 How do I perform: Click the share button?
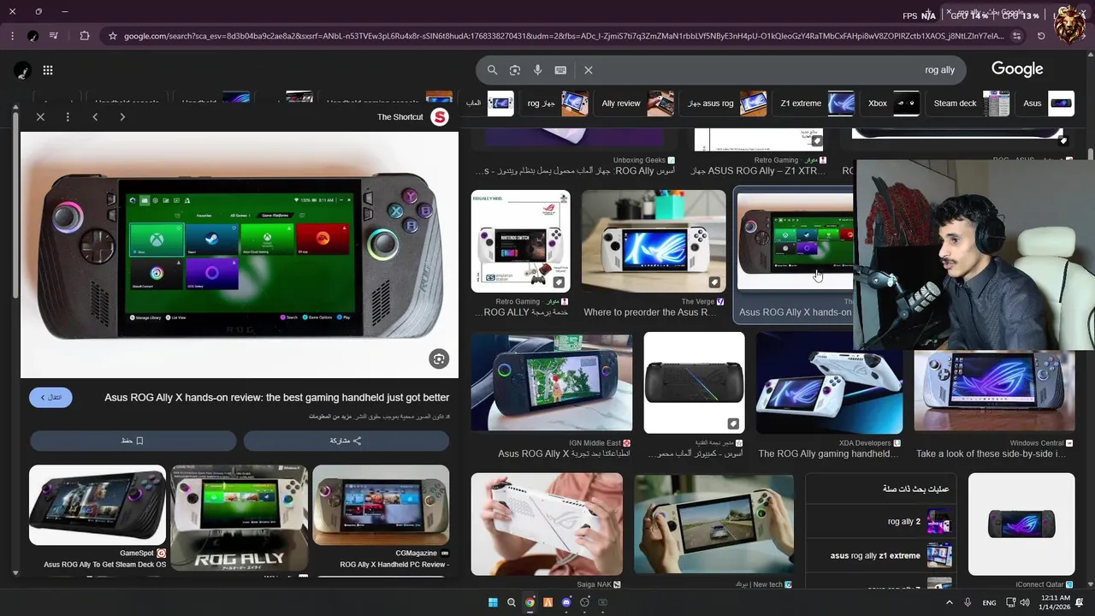pyautogui.click(x=346, y=441)
